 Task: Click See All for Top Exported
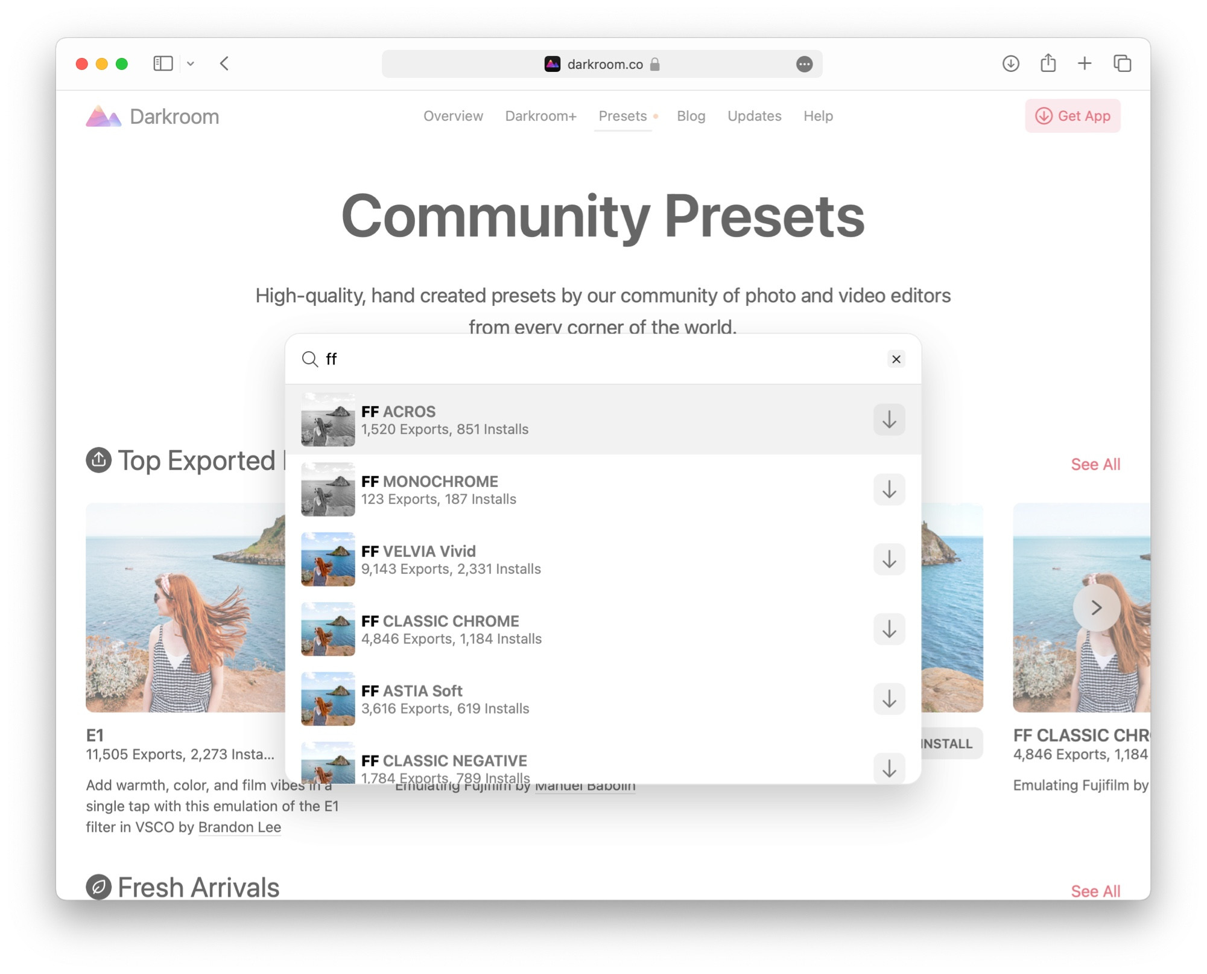pos(1095,464)
